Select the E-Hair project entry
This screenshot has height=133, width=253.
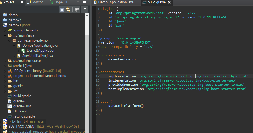click(x=27, y=121)
